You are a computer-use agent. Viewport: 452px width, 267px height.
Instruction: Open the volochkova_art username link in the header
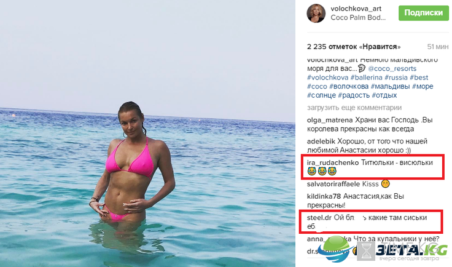click(356, 9)
